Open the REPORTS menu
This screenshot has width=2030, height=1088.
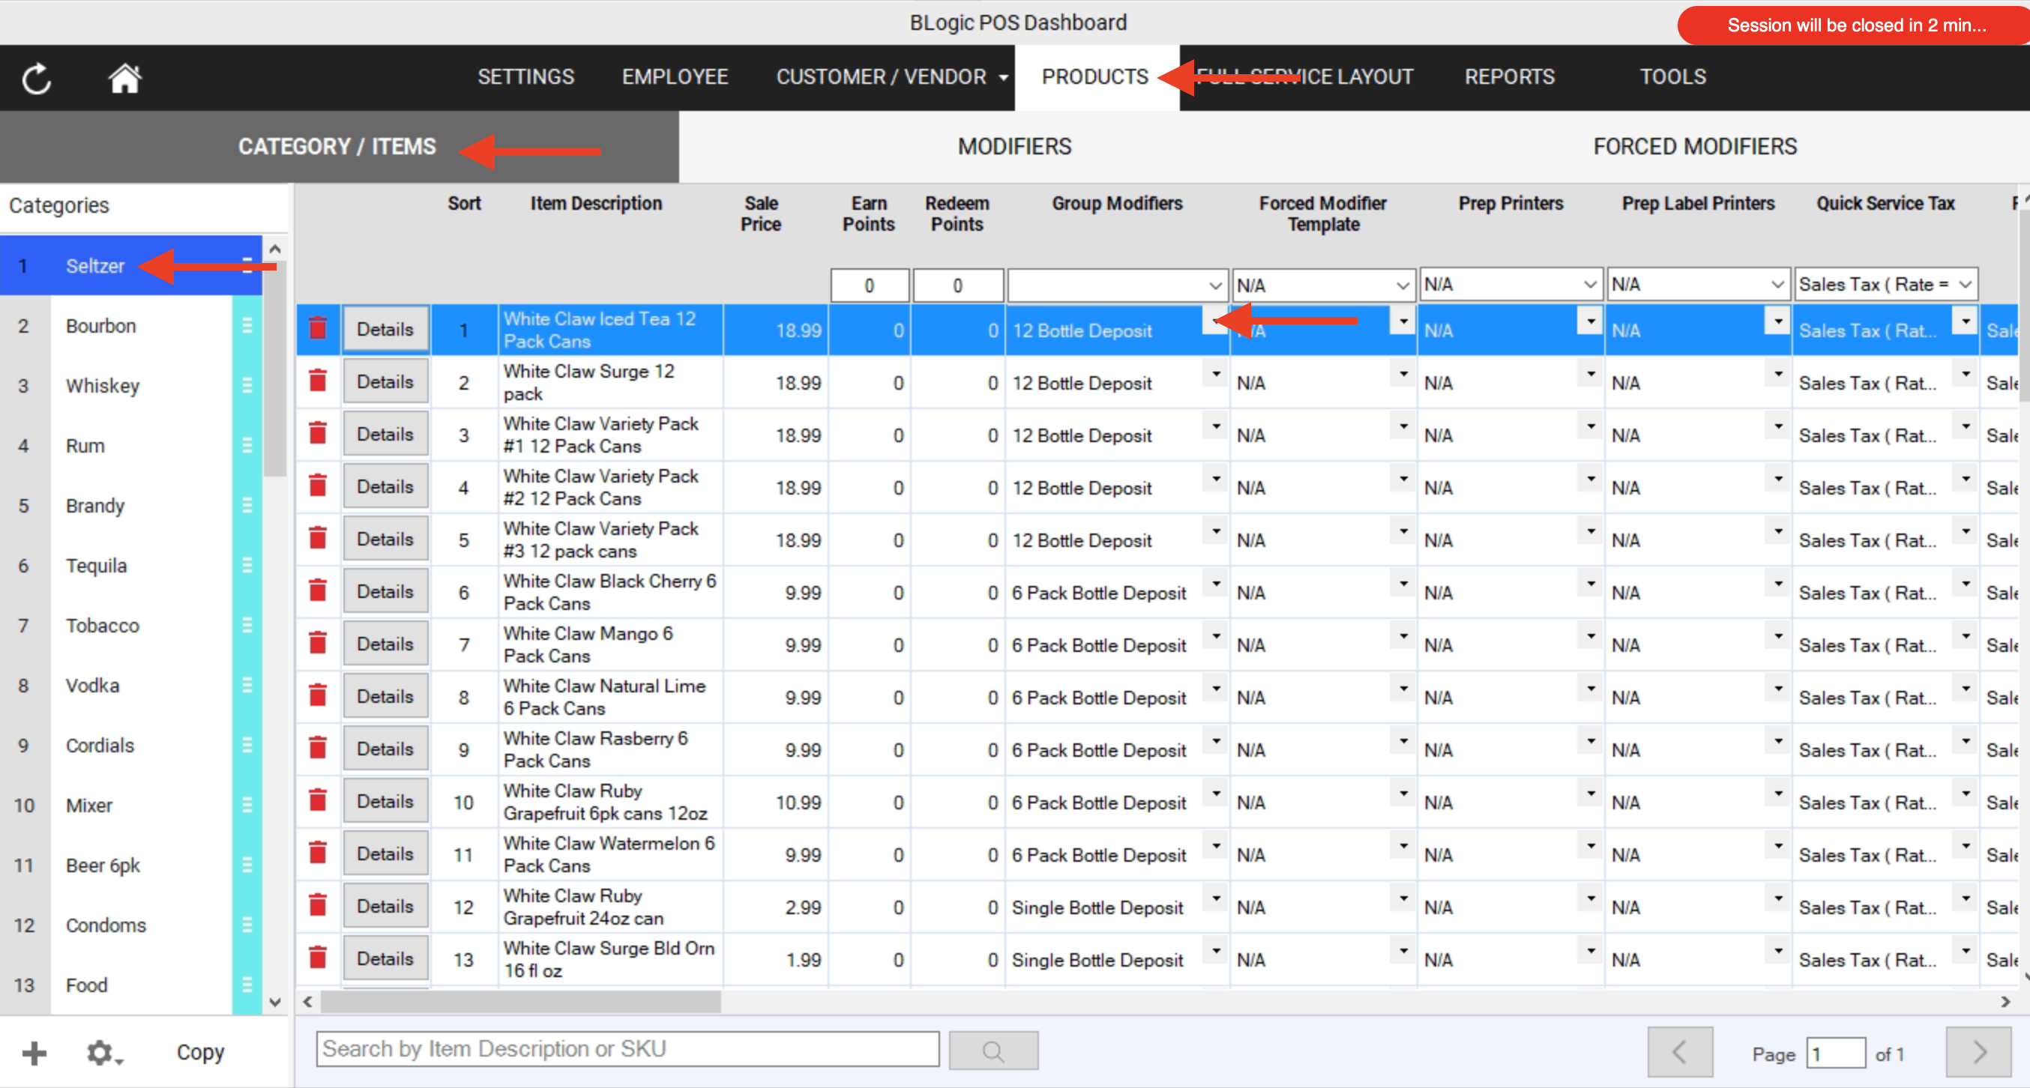pyautogui.click(x=1508, y=77)
